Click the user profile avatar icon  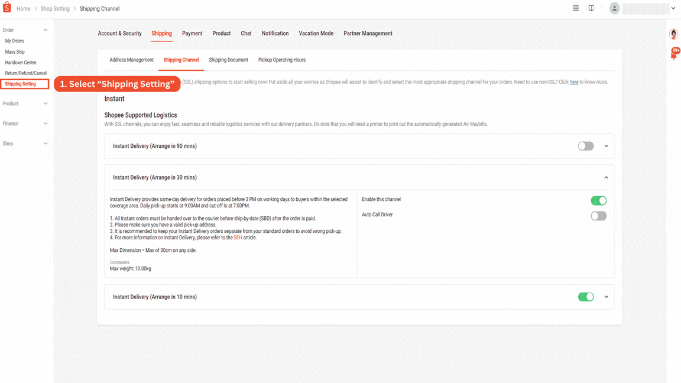(x=614, y=8)
